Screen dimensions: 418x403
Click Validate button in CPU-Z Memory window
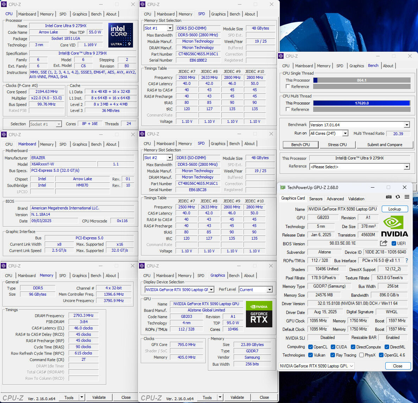click(99, 397)
